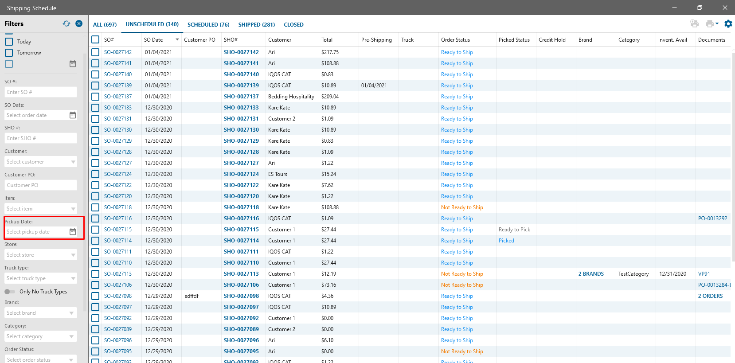The image size is (735, 363).
Task: Open the Select customer dropdown
Action: 41,162
